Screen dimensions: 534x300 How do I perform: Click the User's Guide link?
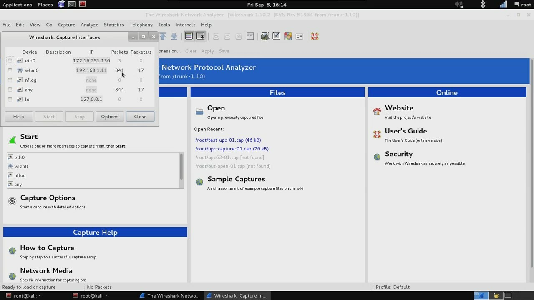406,131
